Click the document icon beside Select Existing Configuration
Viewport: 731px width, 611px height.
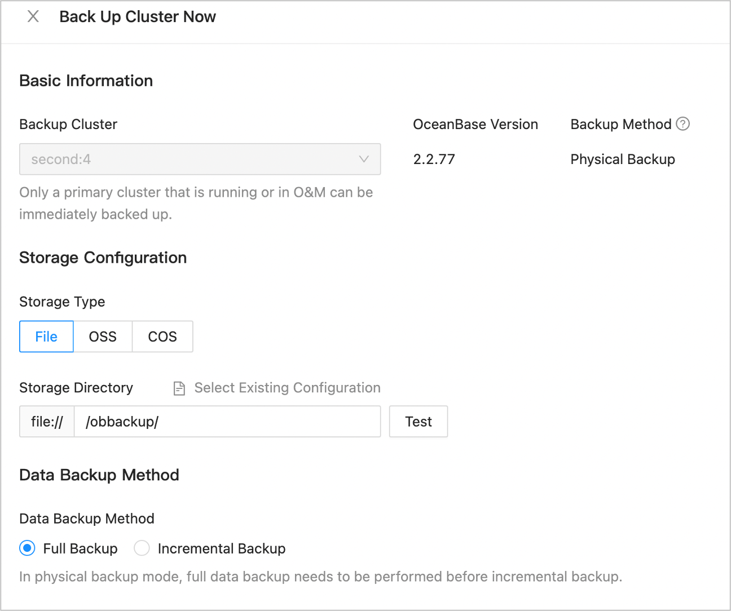click(x=179, y=388)
